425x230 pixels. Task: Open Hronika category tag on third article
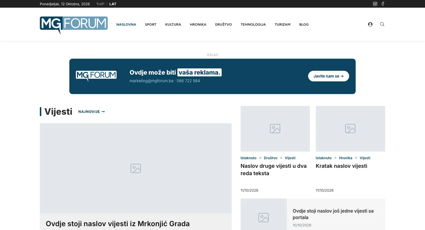coord(346,158)
